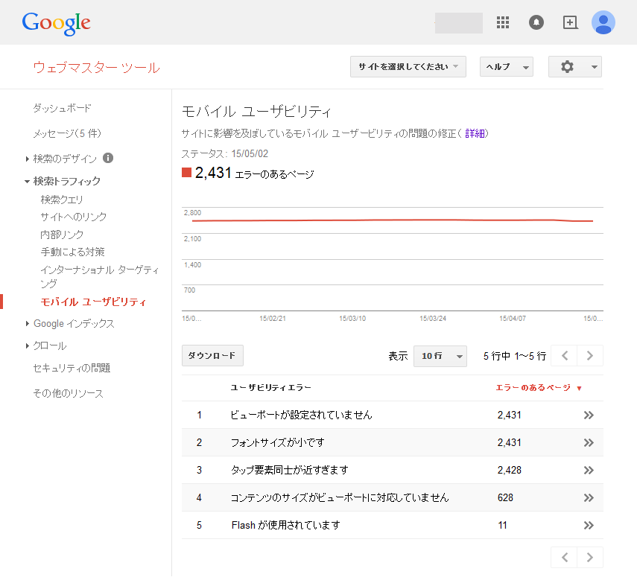The height and width of the screenshot is (586, 637).
Task: Click the Google logo
Action: tap(56, 23)
